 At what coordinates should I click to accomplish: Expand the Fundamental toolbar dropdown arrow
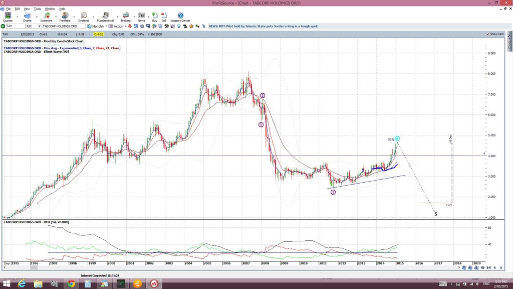tap(117, 17)
